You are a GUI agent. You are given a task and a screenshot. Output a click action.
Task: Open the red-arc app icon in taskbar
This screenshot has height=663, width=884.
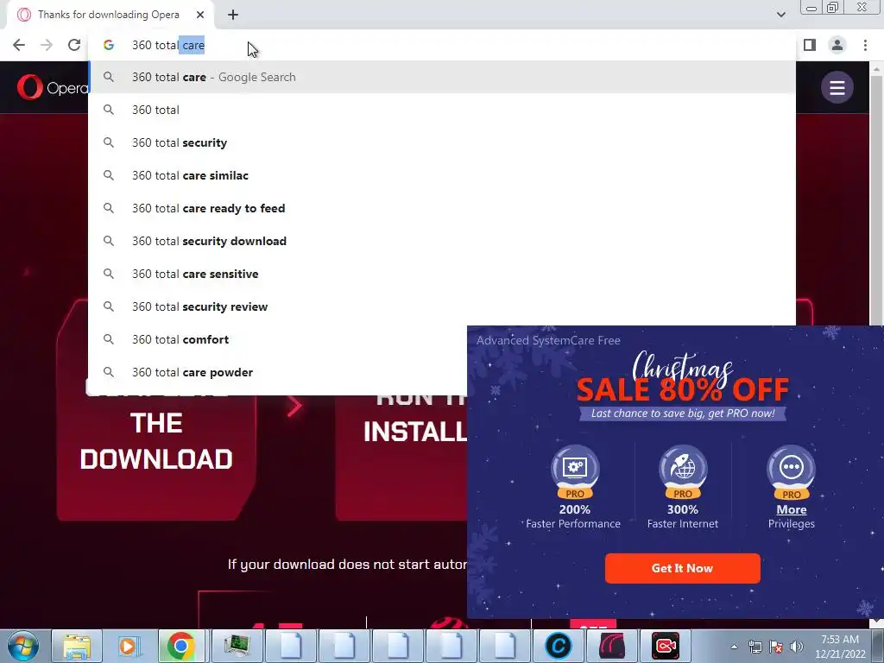[612, 646]
